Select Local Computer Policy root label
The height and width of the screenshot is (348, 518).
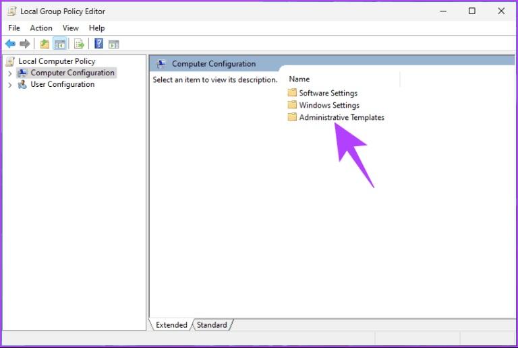tap(57, 61)
